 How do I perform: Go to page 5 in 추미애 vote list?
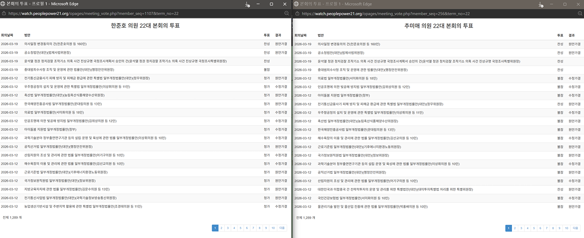click(x=534, y=227)
